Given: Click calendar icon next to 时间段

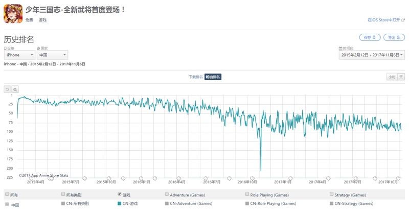Looking at the screenshot, I should point(340,48).
